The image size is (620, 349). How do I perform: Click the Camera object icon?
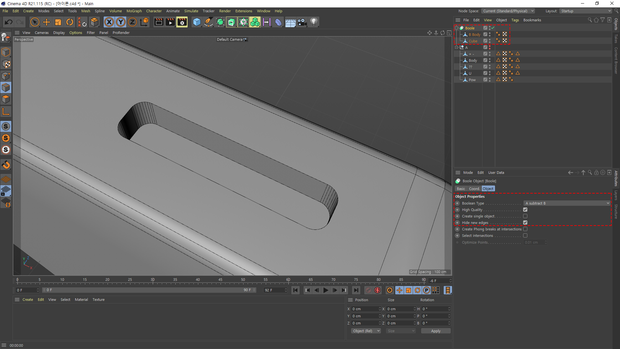pyautogui.click(x=302, y=22)
